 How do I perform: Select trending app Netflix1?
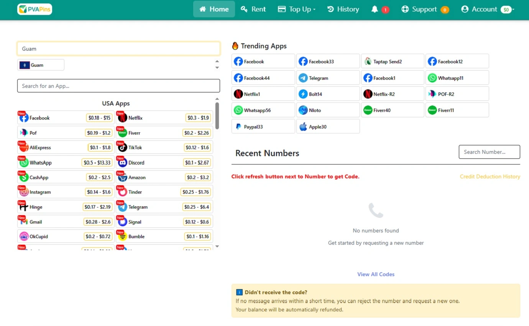(263, 94)
